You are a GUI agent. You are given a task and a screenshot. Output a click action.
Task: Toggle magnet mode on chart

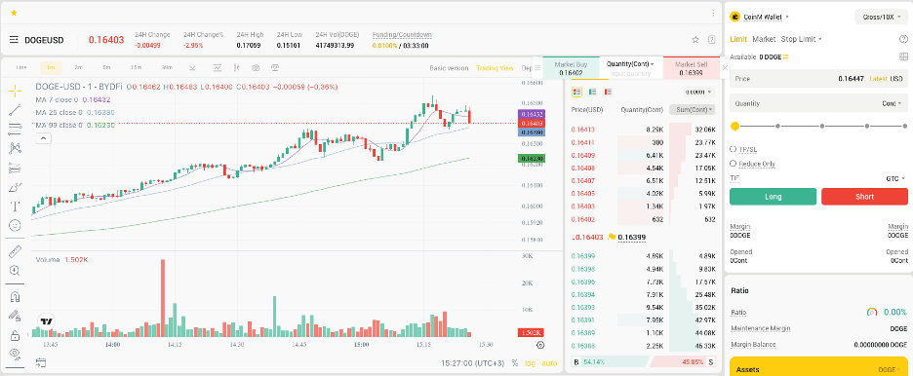pyautogui.click(x=16, y=297)
